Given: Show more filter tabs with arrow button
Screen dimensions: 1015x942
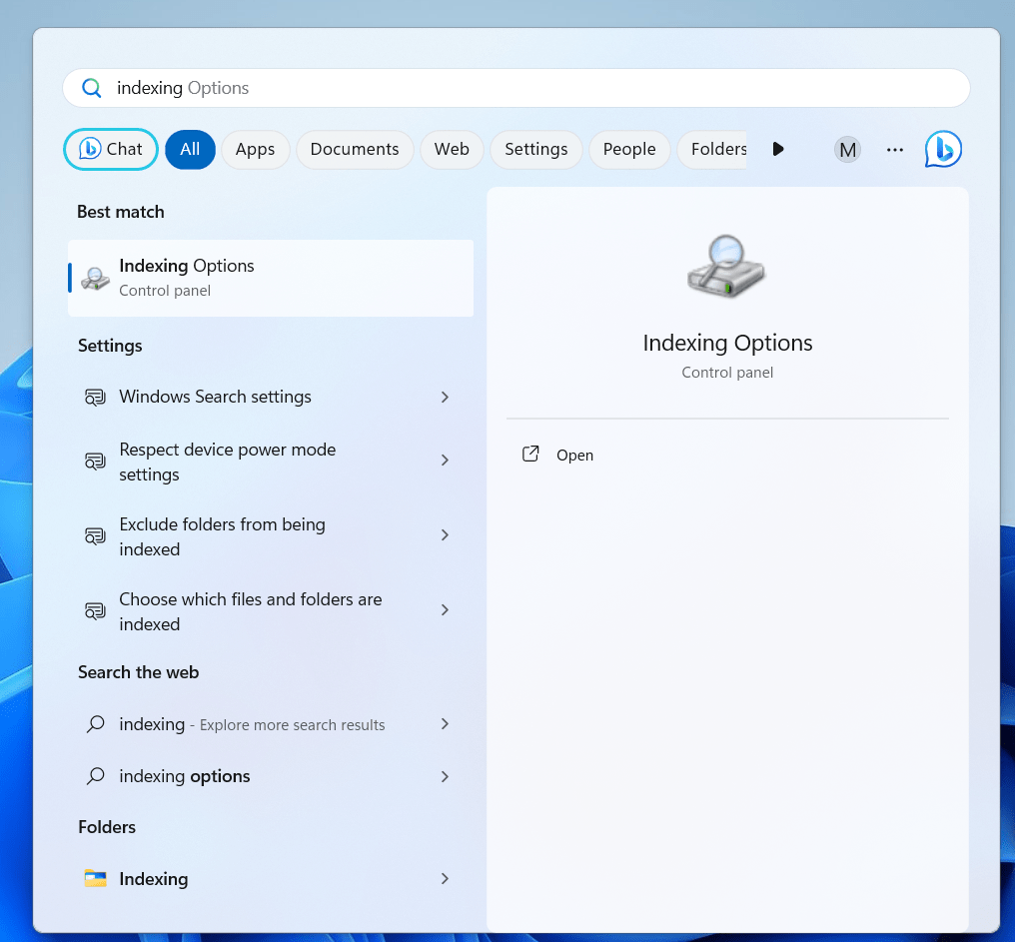Looking at the screenshot, I should click(778, 150).
